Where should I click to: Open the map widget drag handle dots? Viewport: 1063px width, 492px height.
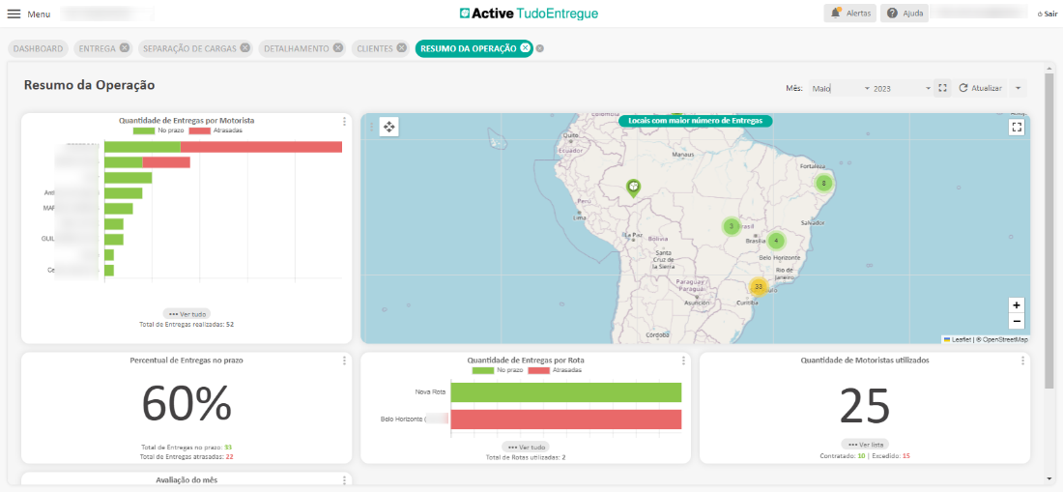(x=371, y=127)
